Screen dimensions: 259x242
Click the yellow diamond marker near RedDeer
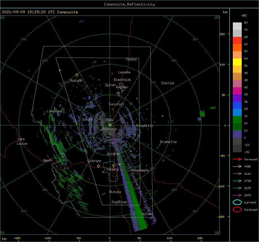click(118, 94)
